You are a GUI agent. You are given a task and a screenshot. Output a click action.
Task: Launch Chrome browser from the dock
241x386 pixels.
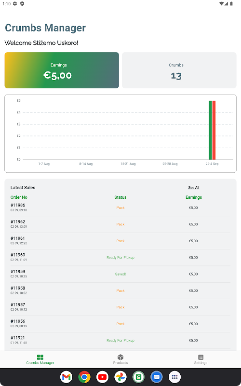[84, 377]
